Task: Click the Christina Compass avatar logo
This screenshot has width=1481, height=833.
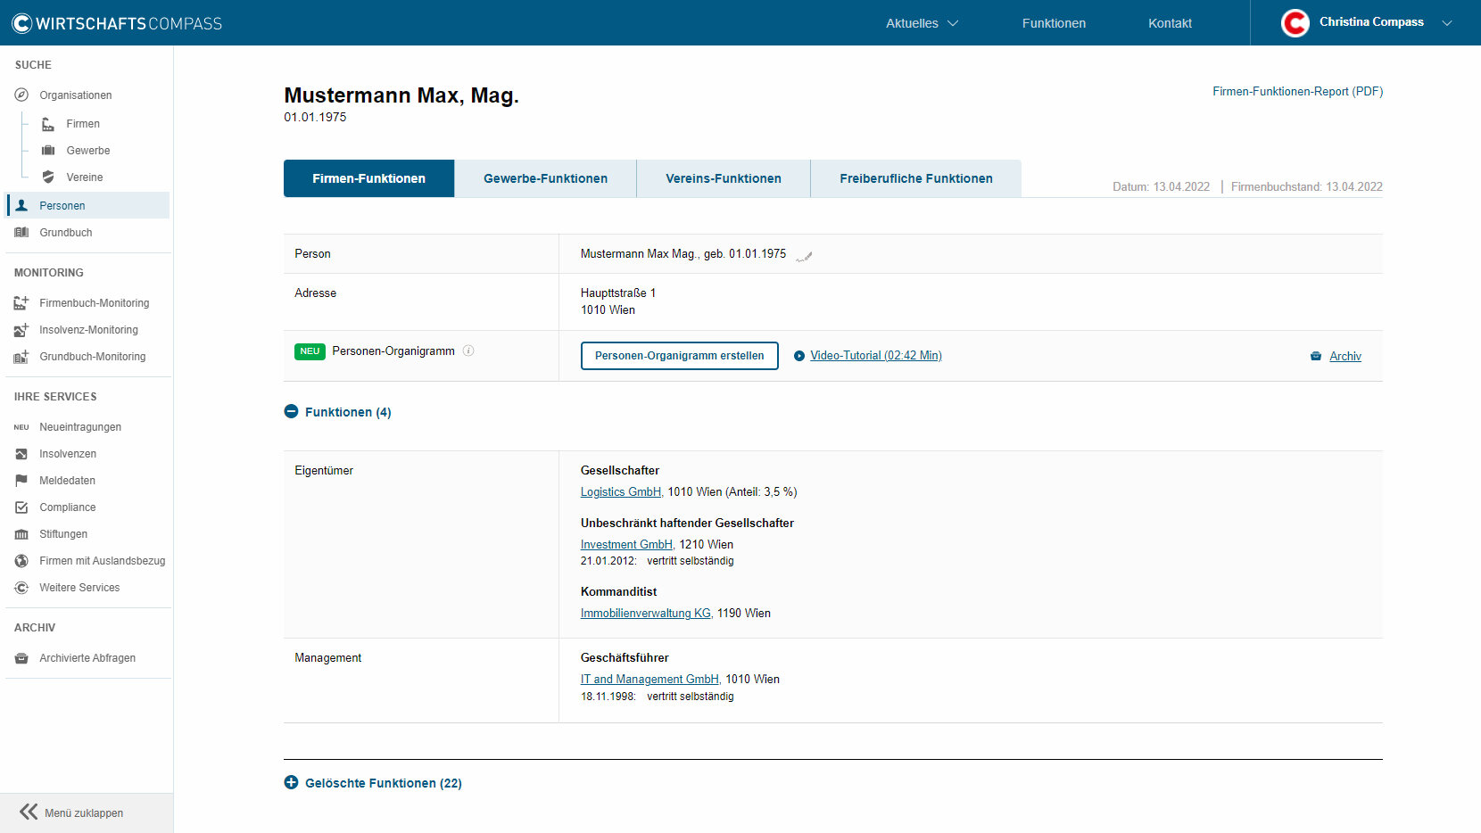Action: click(1295, 22)
